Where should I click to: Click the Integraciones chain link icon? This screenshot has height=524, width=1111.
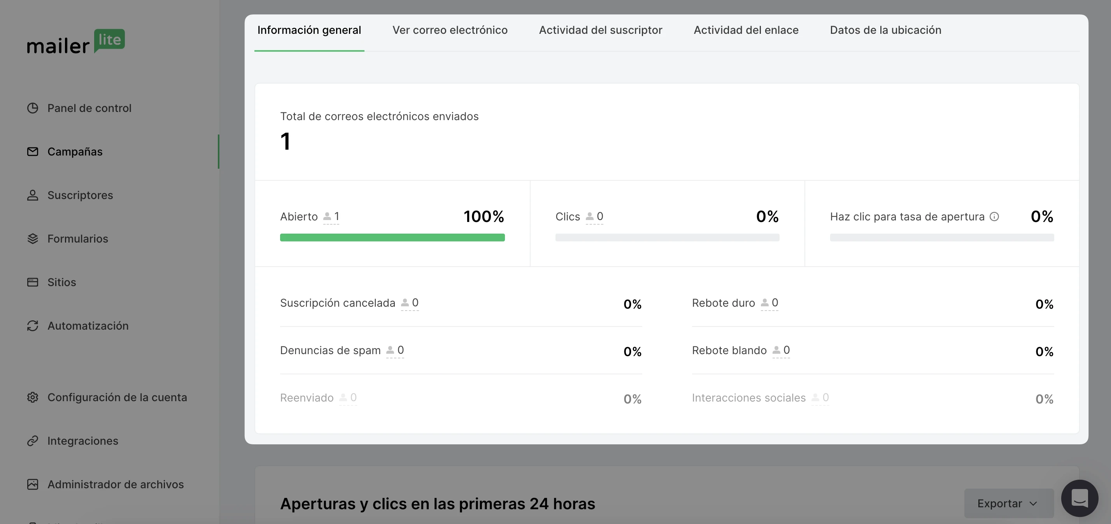[x=33, y=441]
